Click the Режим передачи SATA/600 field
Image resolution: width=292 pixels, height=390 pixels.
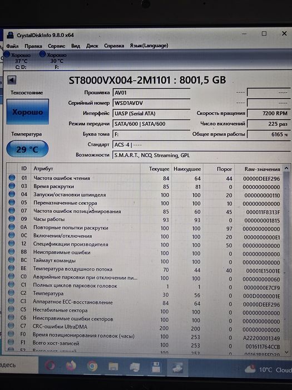click(151, 124)
